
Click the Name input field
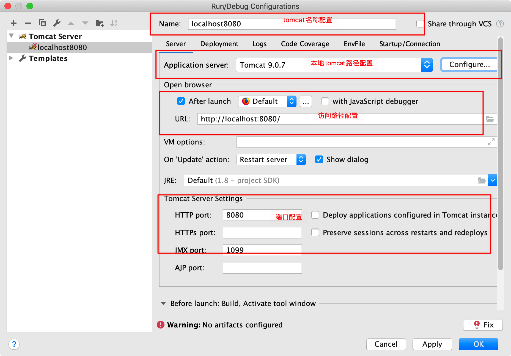[x=292, y=24]
